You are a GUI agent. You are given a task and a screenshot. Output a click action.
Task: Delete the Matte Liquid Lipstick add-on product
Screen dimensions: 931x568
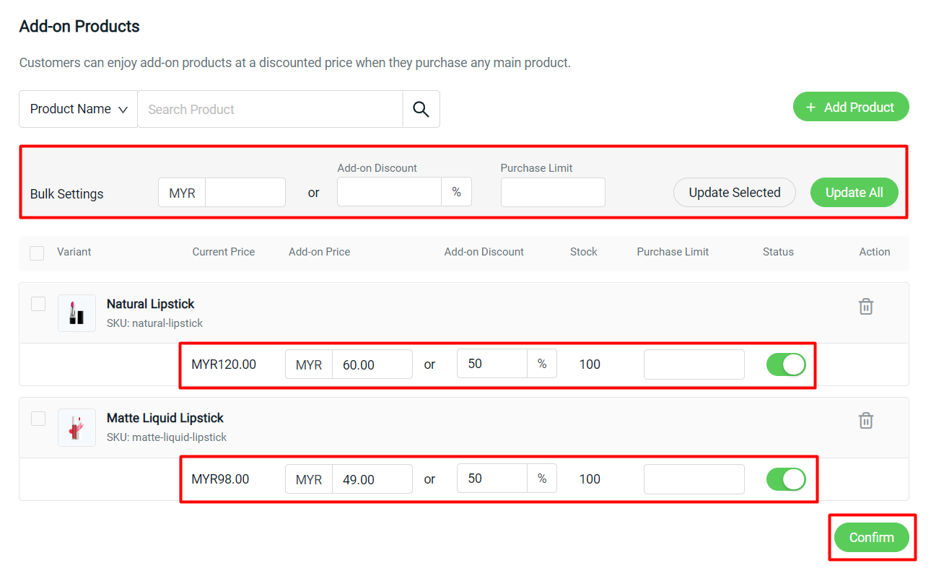865,420
